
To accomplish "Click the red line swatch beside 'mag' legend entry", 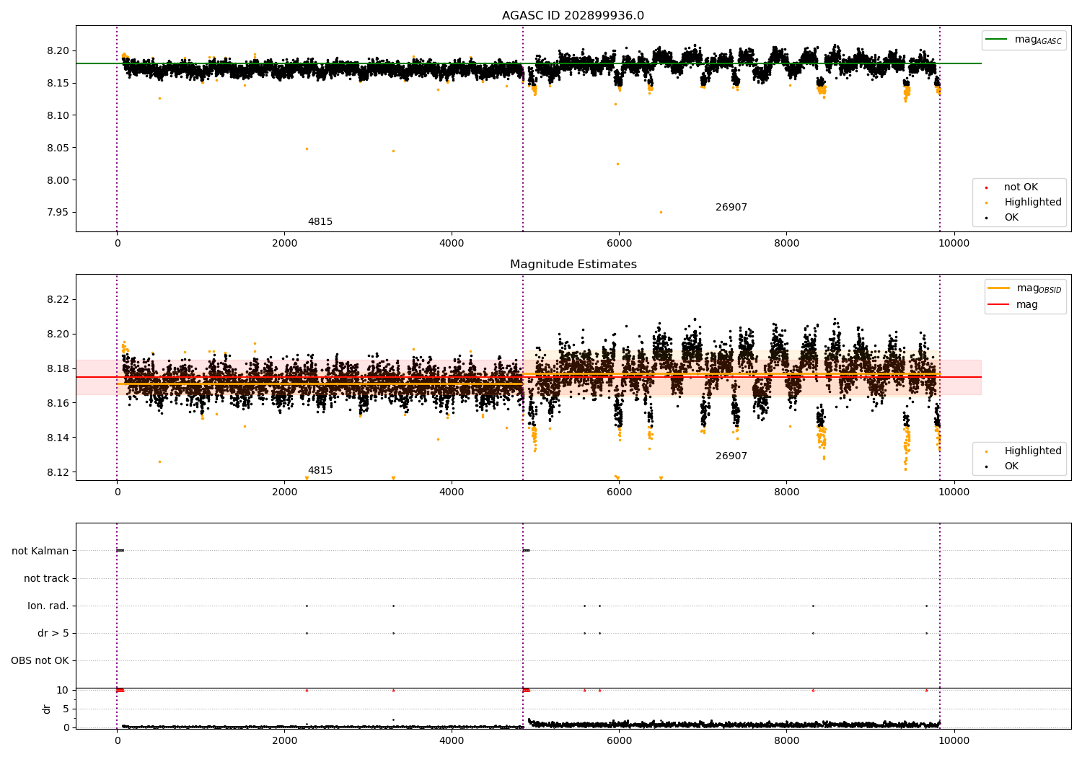I will tap(999, 305).
